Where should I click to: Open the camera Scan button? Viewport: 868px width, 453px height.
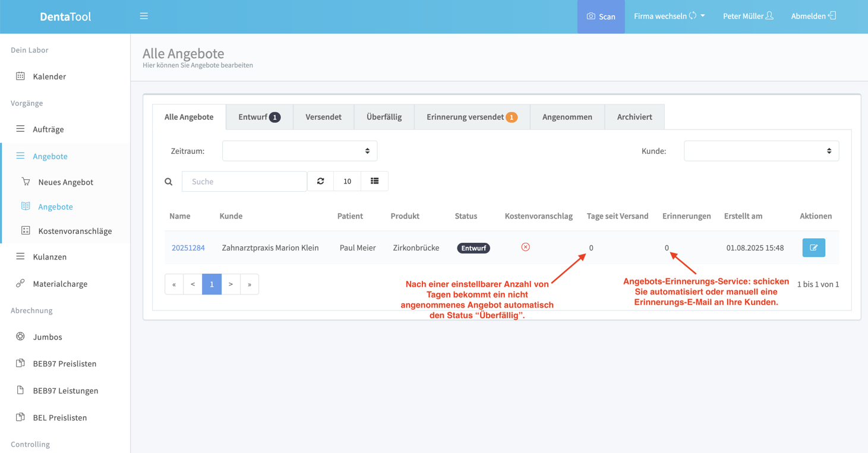(x=601, y=17)
